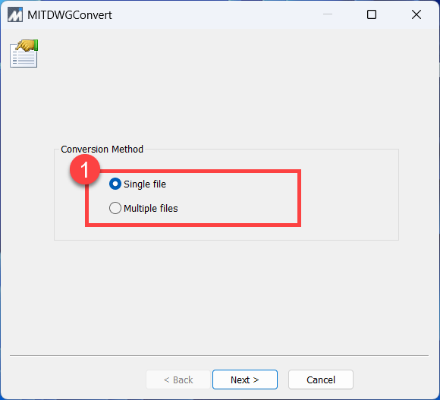Click the horizontal separator line above buttons

coord(219,356)
